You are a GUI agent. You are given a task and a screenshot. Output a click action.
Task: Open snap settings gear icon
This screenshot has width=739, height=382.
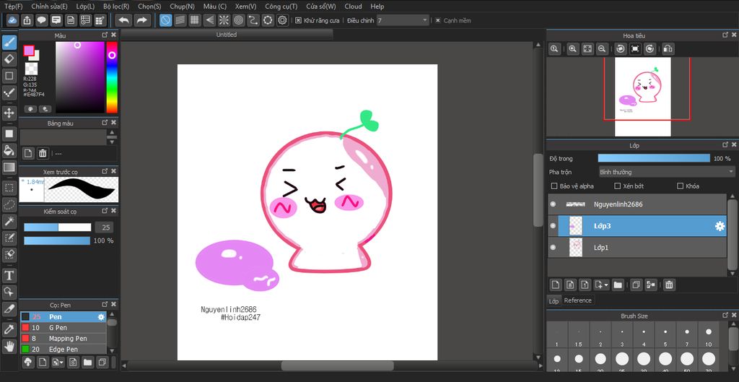pos(282,20)
